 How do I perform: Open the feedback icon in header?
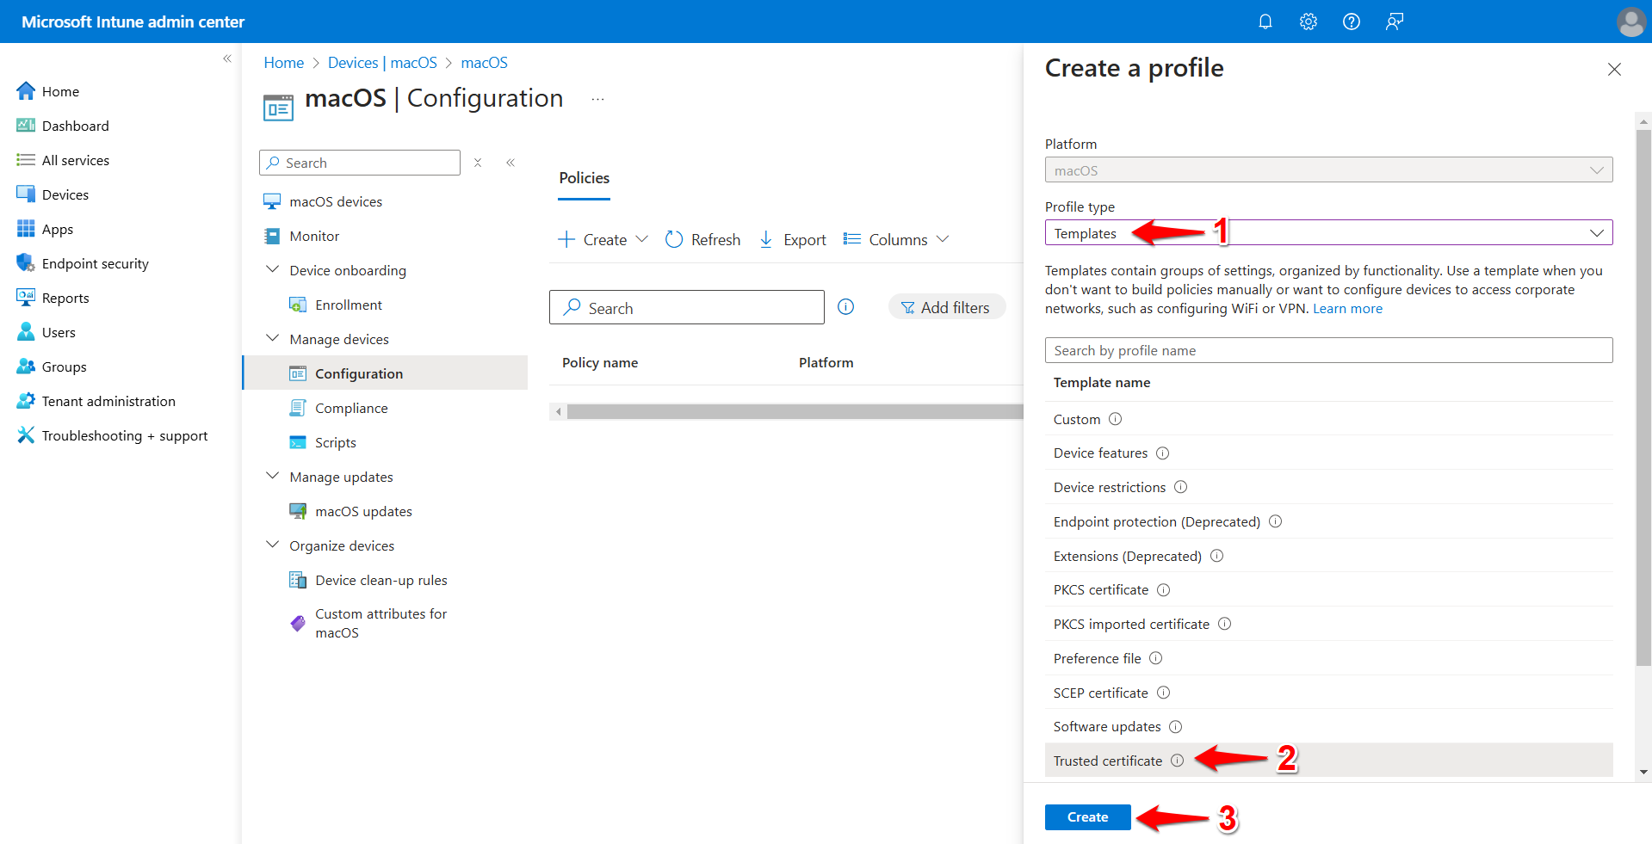click(x=1394, y=22)
